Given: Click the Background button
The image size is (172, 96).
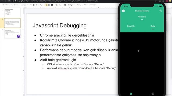Looking at the screenshot, I should 72,5.
